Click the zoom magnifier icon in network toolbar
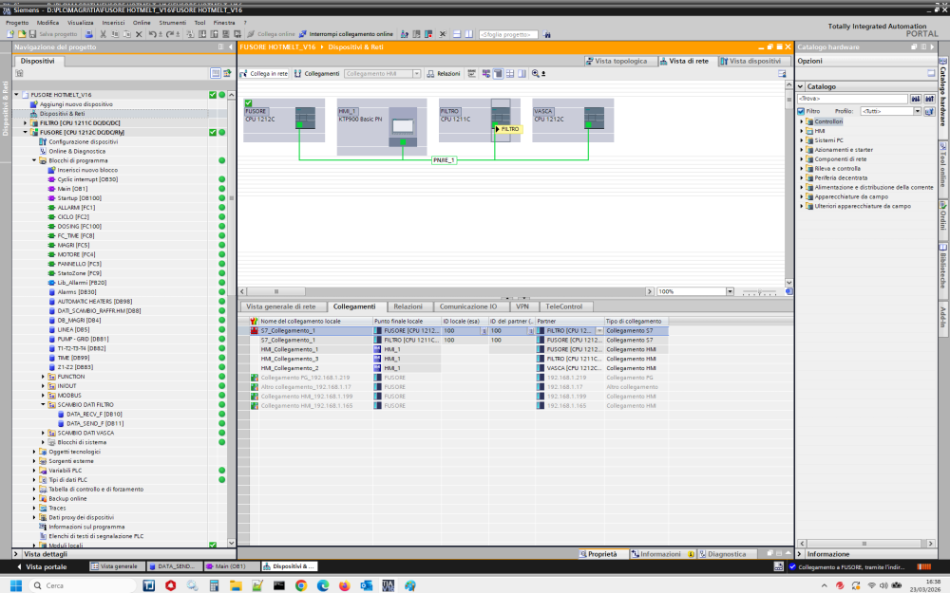This screenshot has width=950, height=593. pyautogui.click(x=536, y=73)
